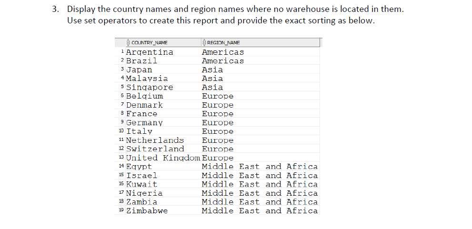Click Middle East and Africa in Nigeria's row
The height and width of the screenshot is (229, 472).
pos(260,193)
